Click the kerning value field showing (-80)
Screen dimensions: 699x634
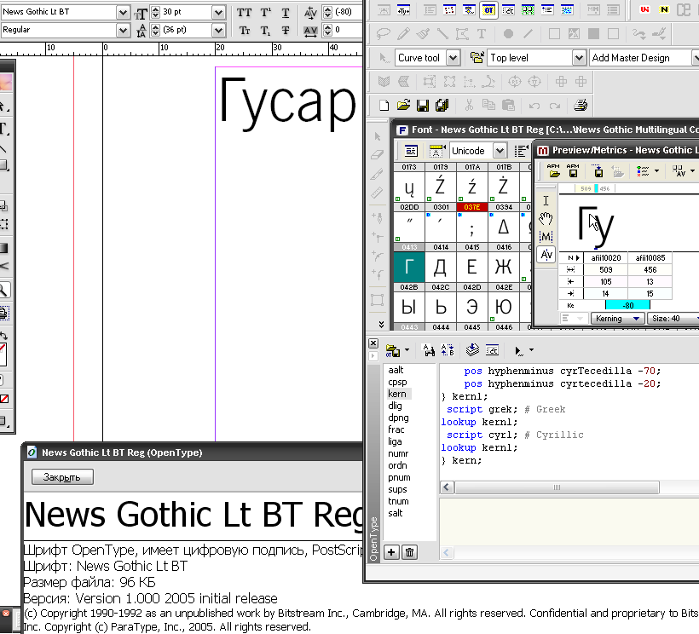[347, 12]
